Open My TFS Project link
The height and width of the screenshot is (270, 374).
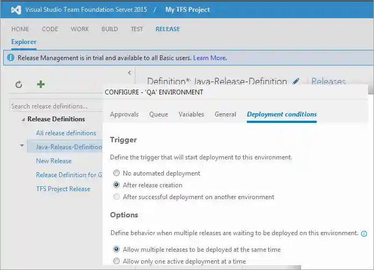click(x=187, y=10)
